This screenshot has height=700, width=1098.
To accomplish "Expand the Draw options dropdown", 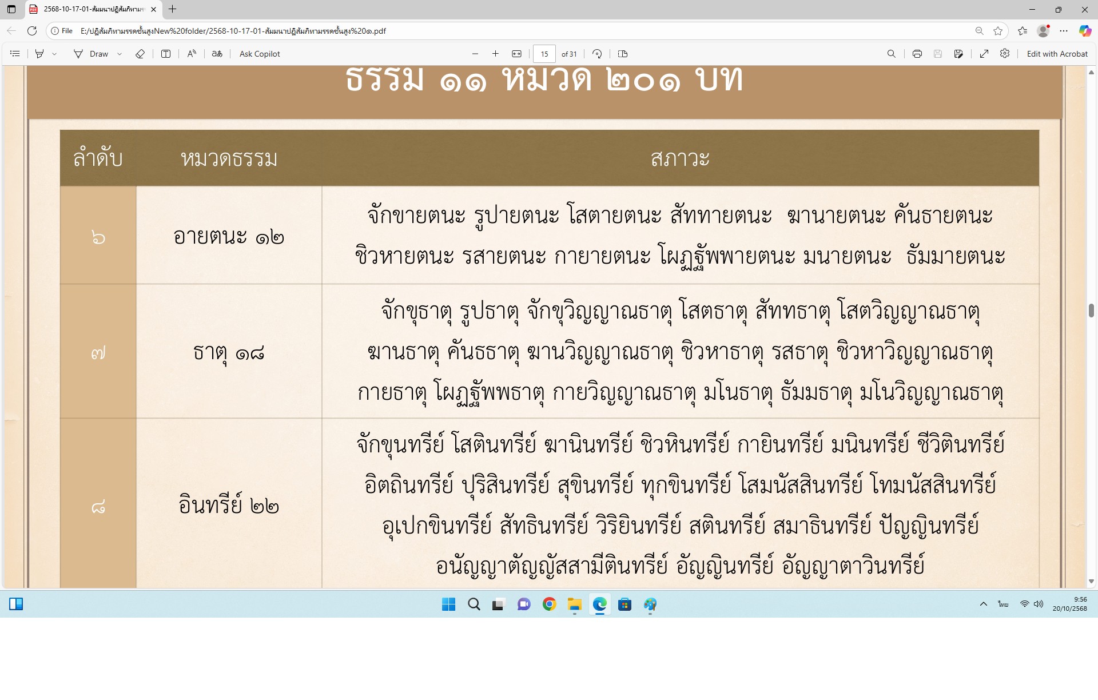I will click(120, 54).
